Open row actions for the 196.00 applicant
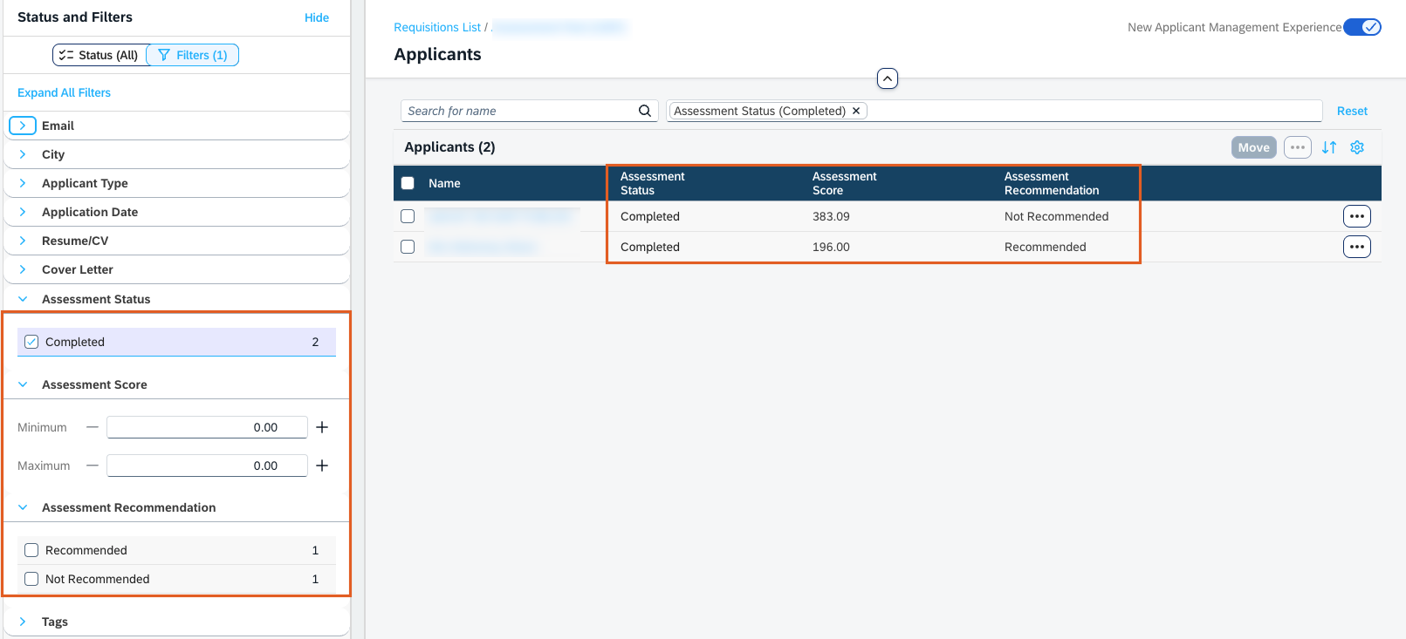Viewport: 1406px width, 639px height. point(1356,247)
